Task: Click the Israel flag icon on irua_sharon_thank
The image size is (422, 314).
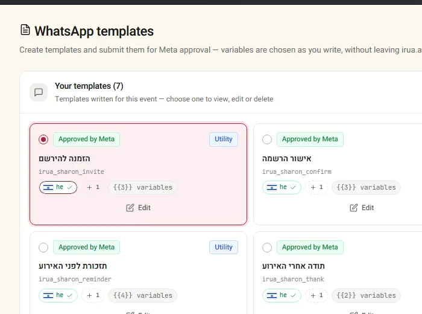Action: click(x=272, y=295)
